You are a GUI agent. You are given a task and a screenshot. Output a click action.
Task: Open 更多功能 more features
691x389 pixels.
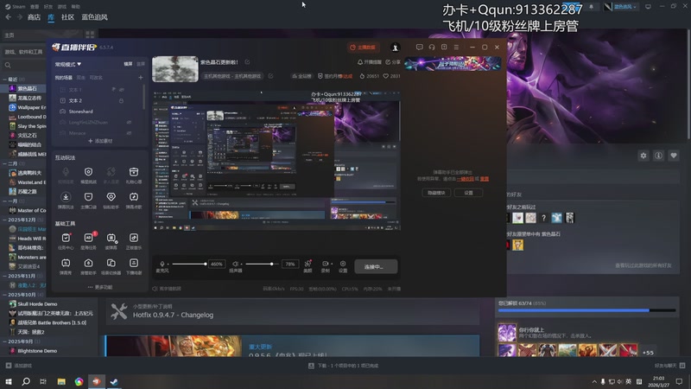[100, 287]
